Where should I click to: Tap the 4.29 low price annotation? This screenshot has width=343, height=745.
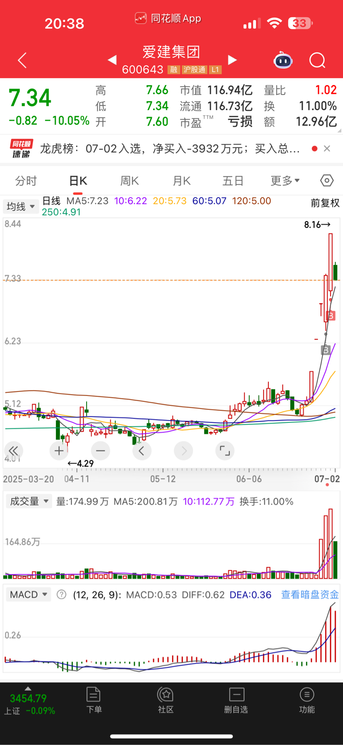click(80, 464)
